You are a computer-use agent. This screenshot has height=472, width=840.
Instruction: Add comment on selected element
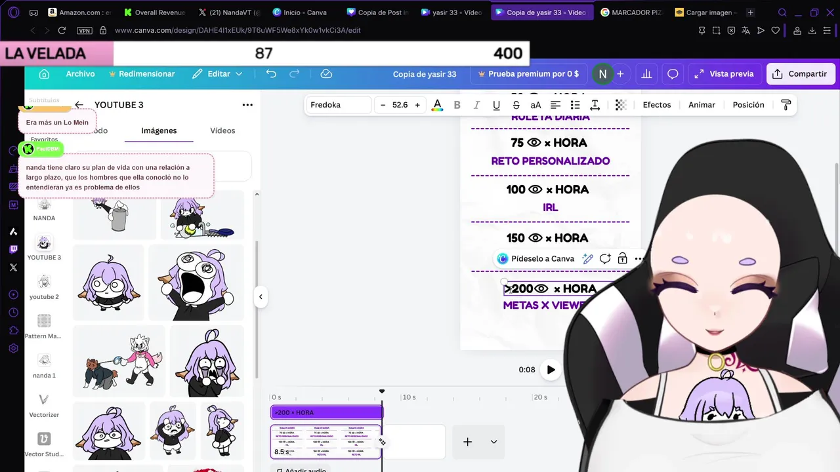[x=605, y=259]
